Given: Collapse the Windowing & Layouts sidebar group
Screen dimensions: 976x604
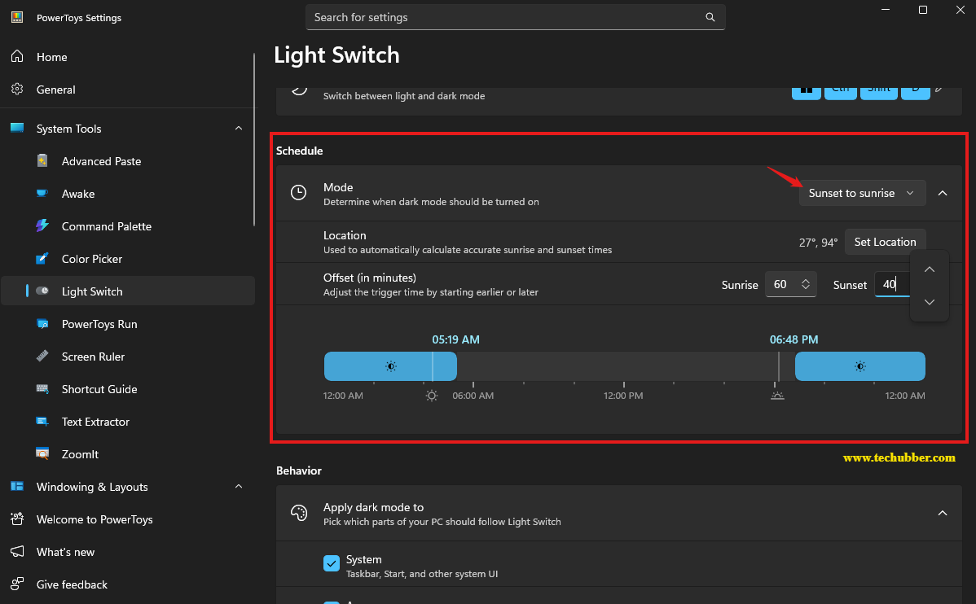Looking at the screenshot, I should pos(239,487).
